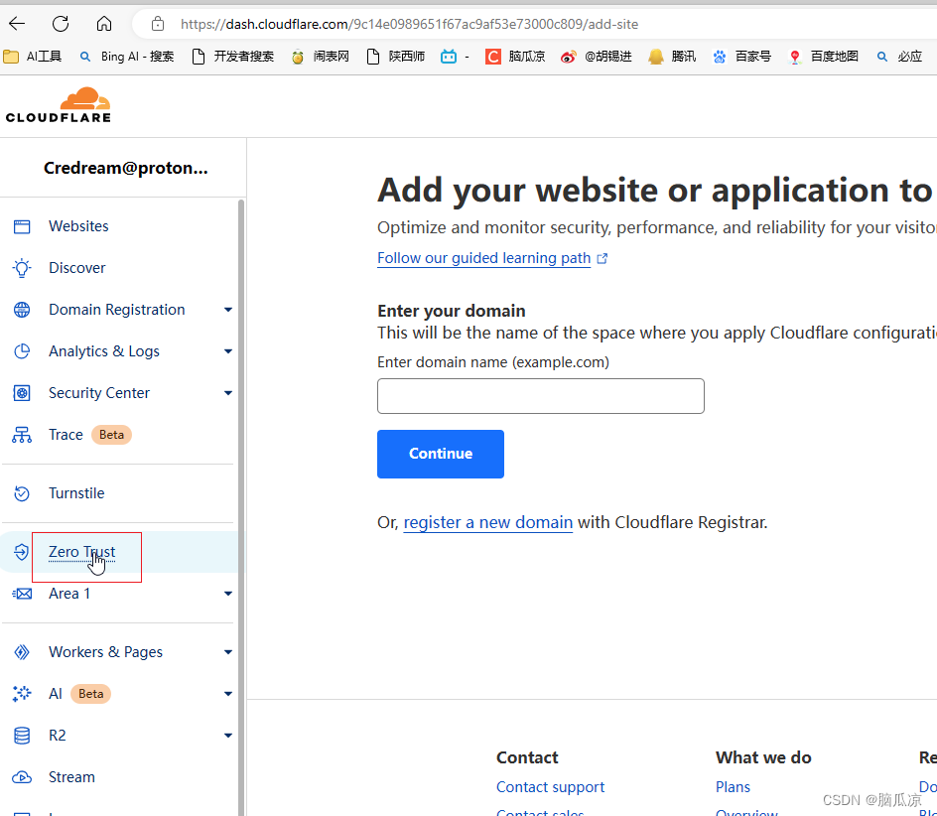Image resolution: width=937 pixels, height=816 pixels.
Task: Expand the Domain Registration menu arrow
Action: tap(228, 310)
